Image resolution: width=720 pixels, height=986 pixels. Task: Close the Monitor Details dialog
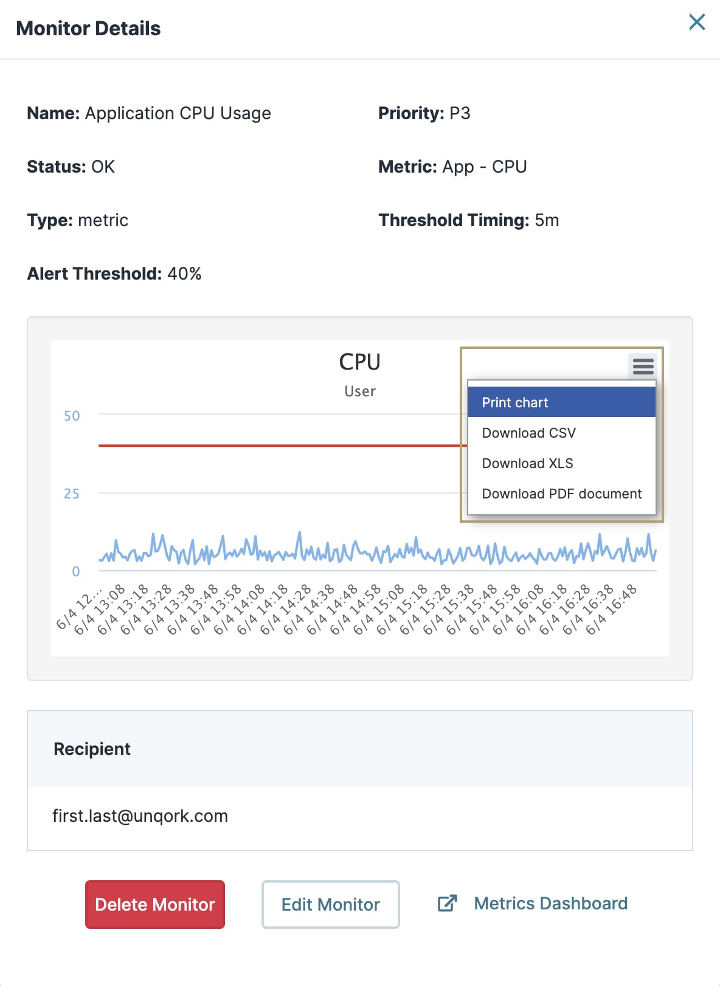pos(697,22)
